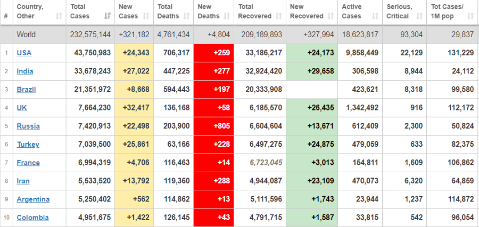Click India new deaths +277 cell
The width and height of the screenshot is (479, 227).
[213, 71]
